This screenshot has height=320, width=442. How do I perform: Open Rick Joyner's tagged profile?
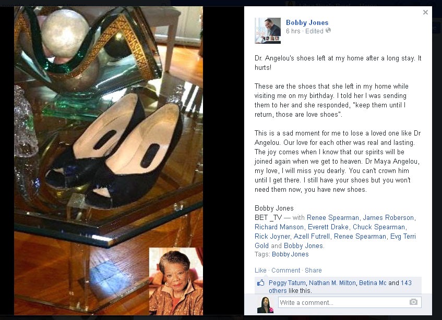coord(272,237)
